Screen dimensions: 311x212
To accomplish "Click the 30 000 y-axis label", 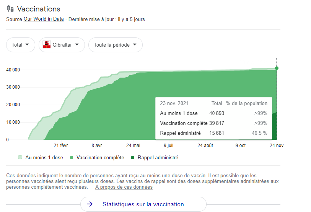I will point(13,87).
